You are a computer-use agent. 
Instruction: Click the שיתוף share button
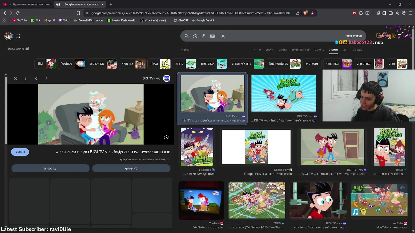point(131,168)
